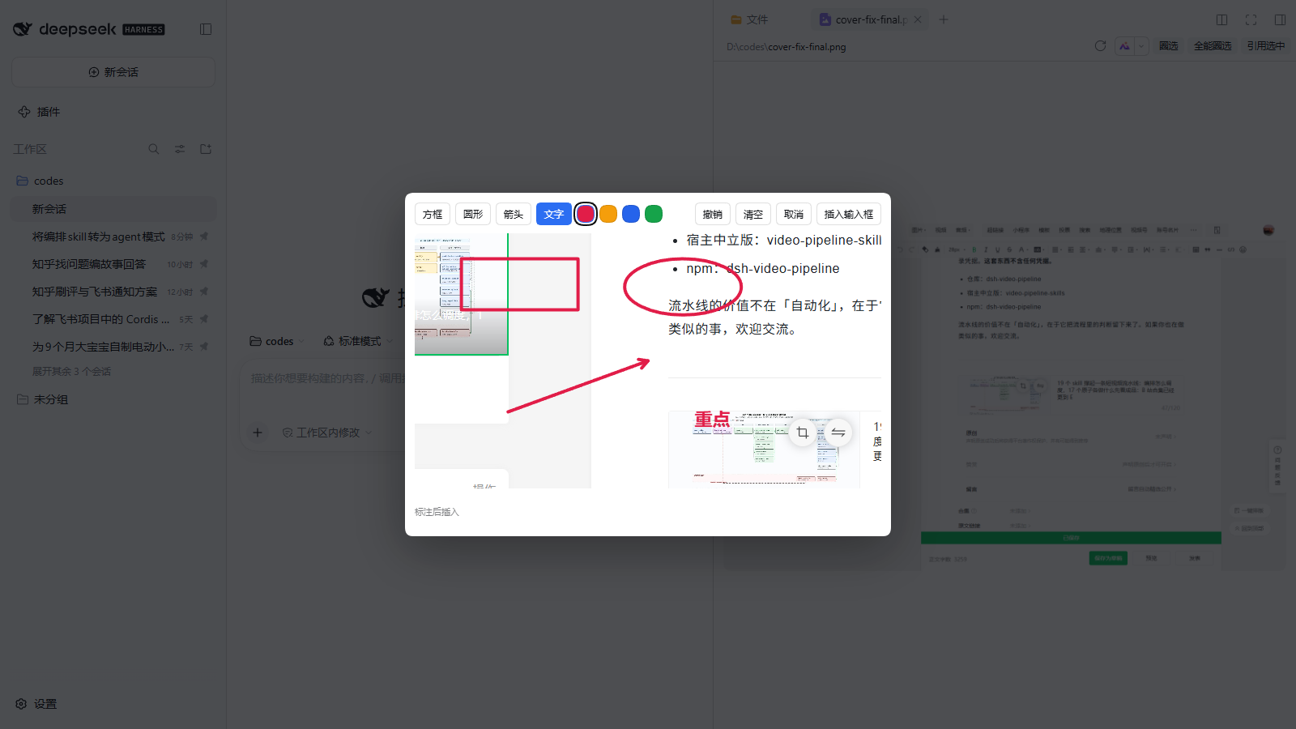This screenshot has width=1296, height=729.
Task: Select the 方框 rectangle annotation tool
Action: click(x=433, y=214)
